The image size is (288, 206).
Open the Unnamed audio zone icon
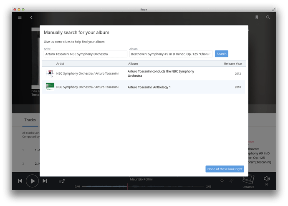pyautogui.click(x=248, y=179)
